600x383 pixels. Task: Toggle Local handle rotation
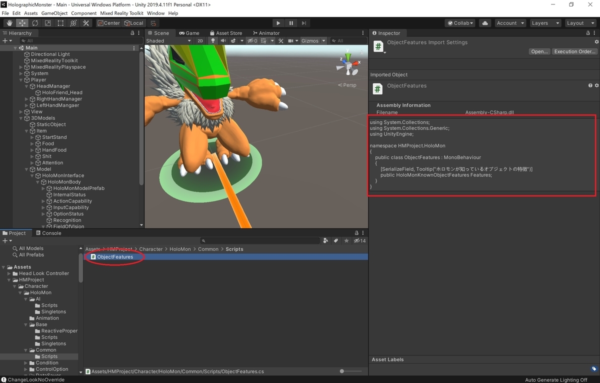pyautogui.click(x=133, y=23)
